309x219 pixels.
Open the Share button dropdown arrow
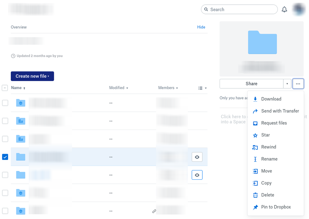[287, 84]
